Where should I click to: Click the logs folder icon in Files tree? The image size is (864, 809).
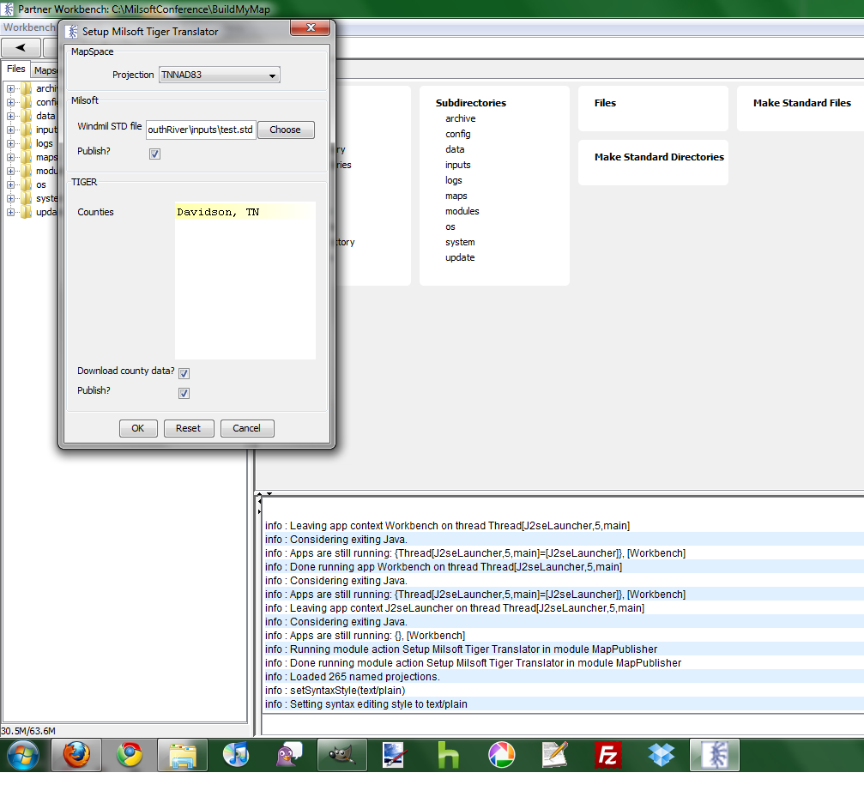(x=26, y=143)
